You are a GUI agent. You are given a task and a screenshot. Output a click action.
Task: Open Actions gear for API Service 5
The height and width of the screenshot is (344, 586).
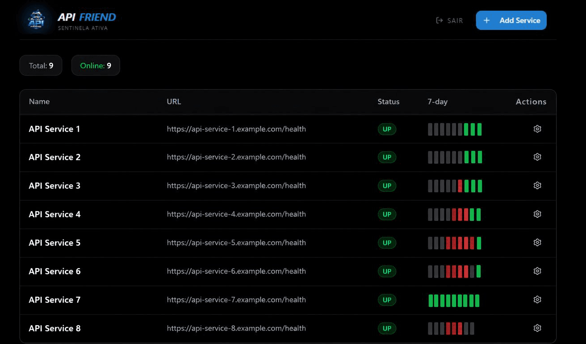[537, 242]
